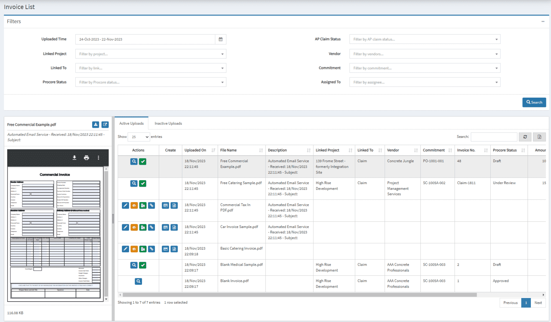Click the green approve check for Free Catering Sample.pdf
The height and width of the screenshot is (322, 551).
pos(142,183)
